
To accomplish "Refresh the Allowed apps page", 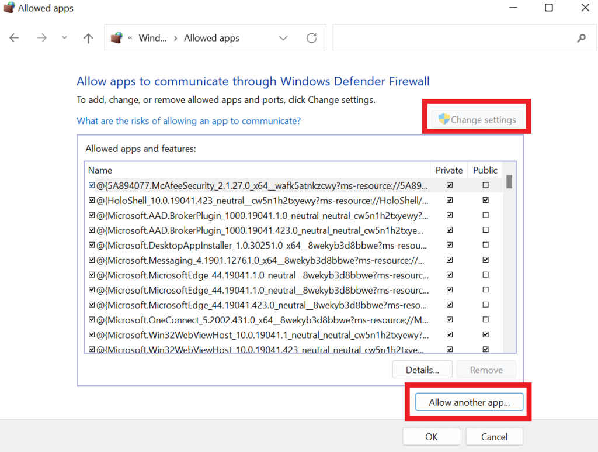I will [312, 38].
